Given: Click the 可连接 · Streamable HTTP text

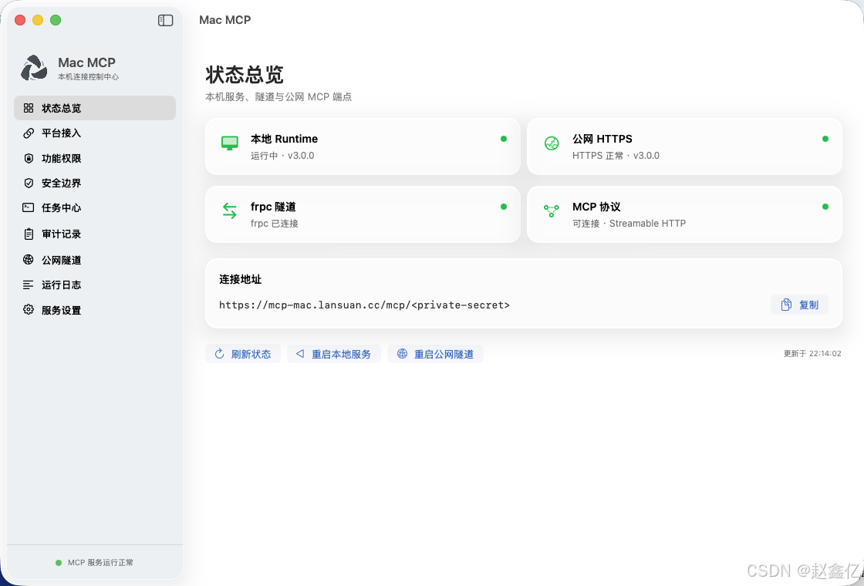Looking at the screenshot, I should [629, 223].
